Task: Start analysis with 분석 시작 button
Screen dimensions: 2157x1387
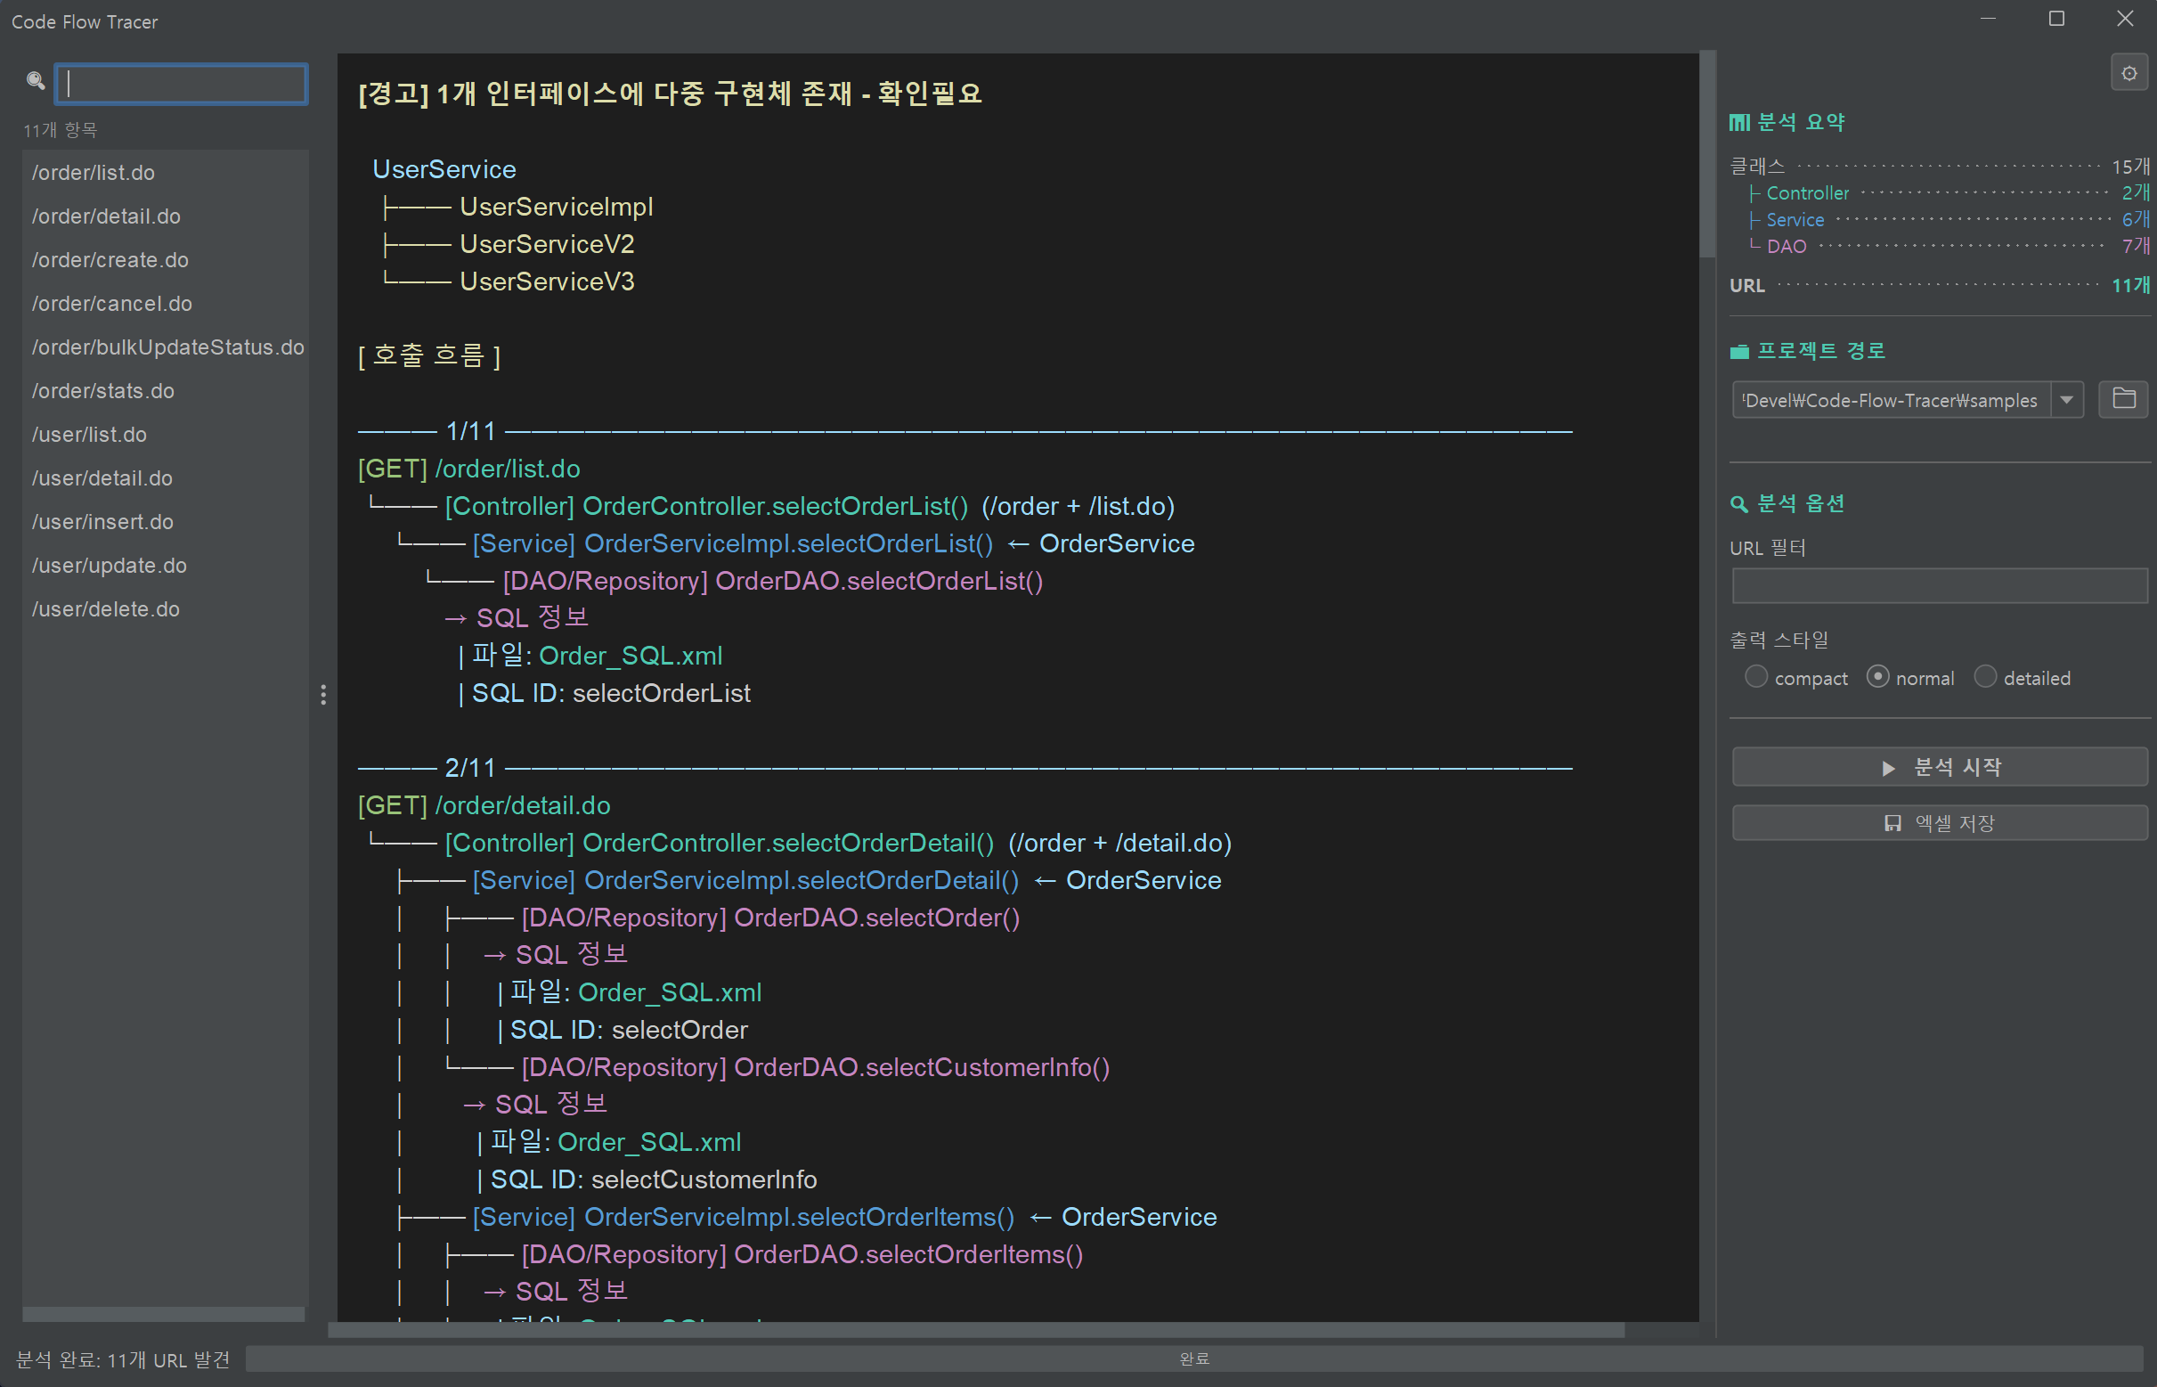Action: [1939, 766]
